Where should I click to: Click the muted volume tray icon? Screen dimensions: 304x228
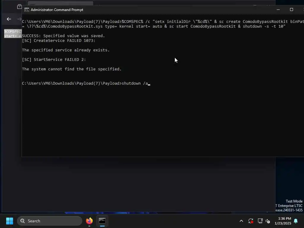pos(268,221)
